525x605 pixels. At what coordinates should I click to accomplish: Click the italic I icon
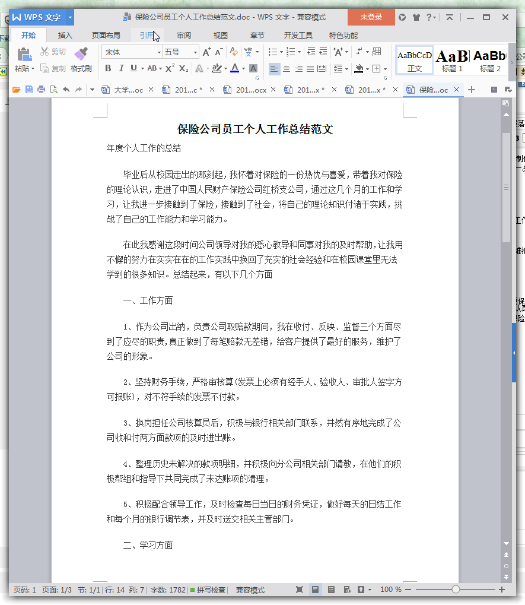[x=121, y=68]
